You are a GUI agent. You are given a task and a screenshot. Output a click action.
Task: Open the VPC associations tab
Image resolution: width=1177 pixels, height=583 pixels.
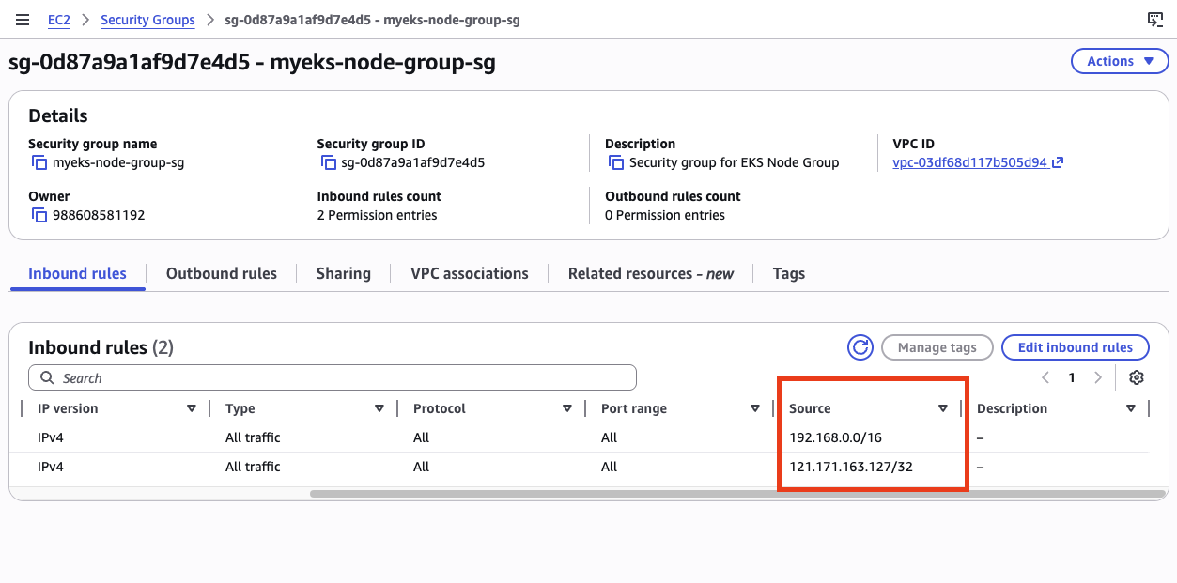coord(469,273)
